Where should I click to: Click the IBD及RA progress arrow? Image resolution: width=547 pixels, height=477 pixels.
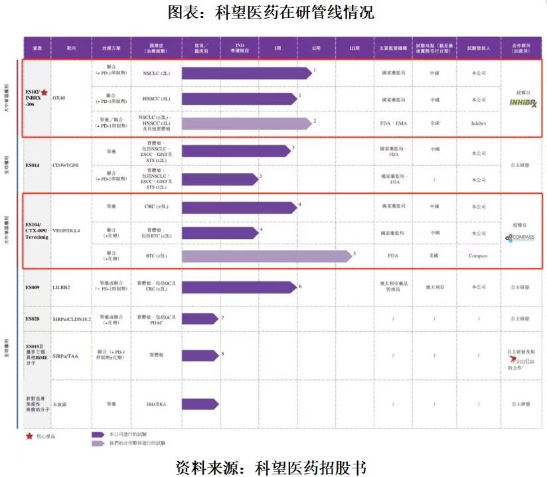pos(200,404)
